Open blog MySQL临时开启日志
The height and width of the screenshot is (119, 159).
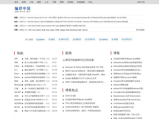[x=122, y=111]
